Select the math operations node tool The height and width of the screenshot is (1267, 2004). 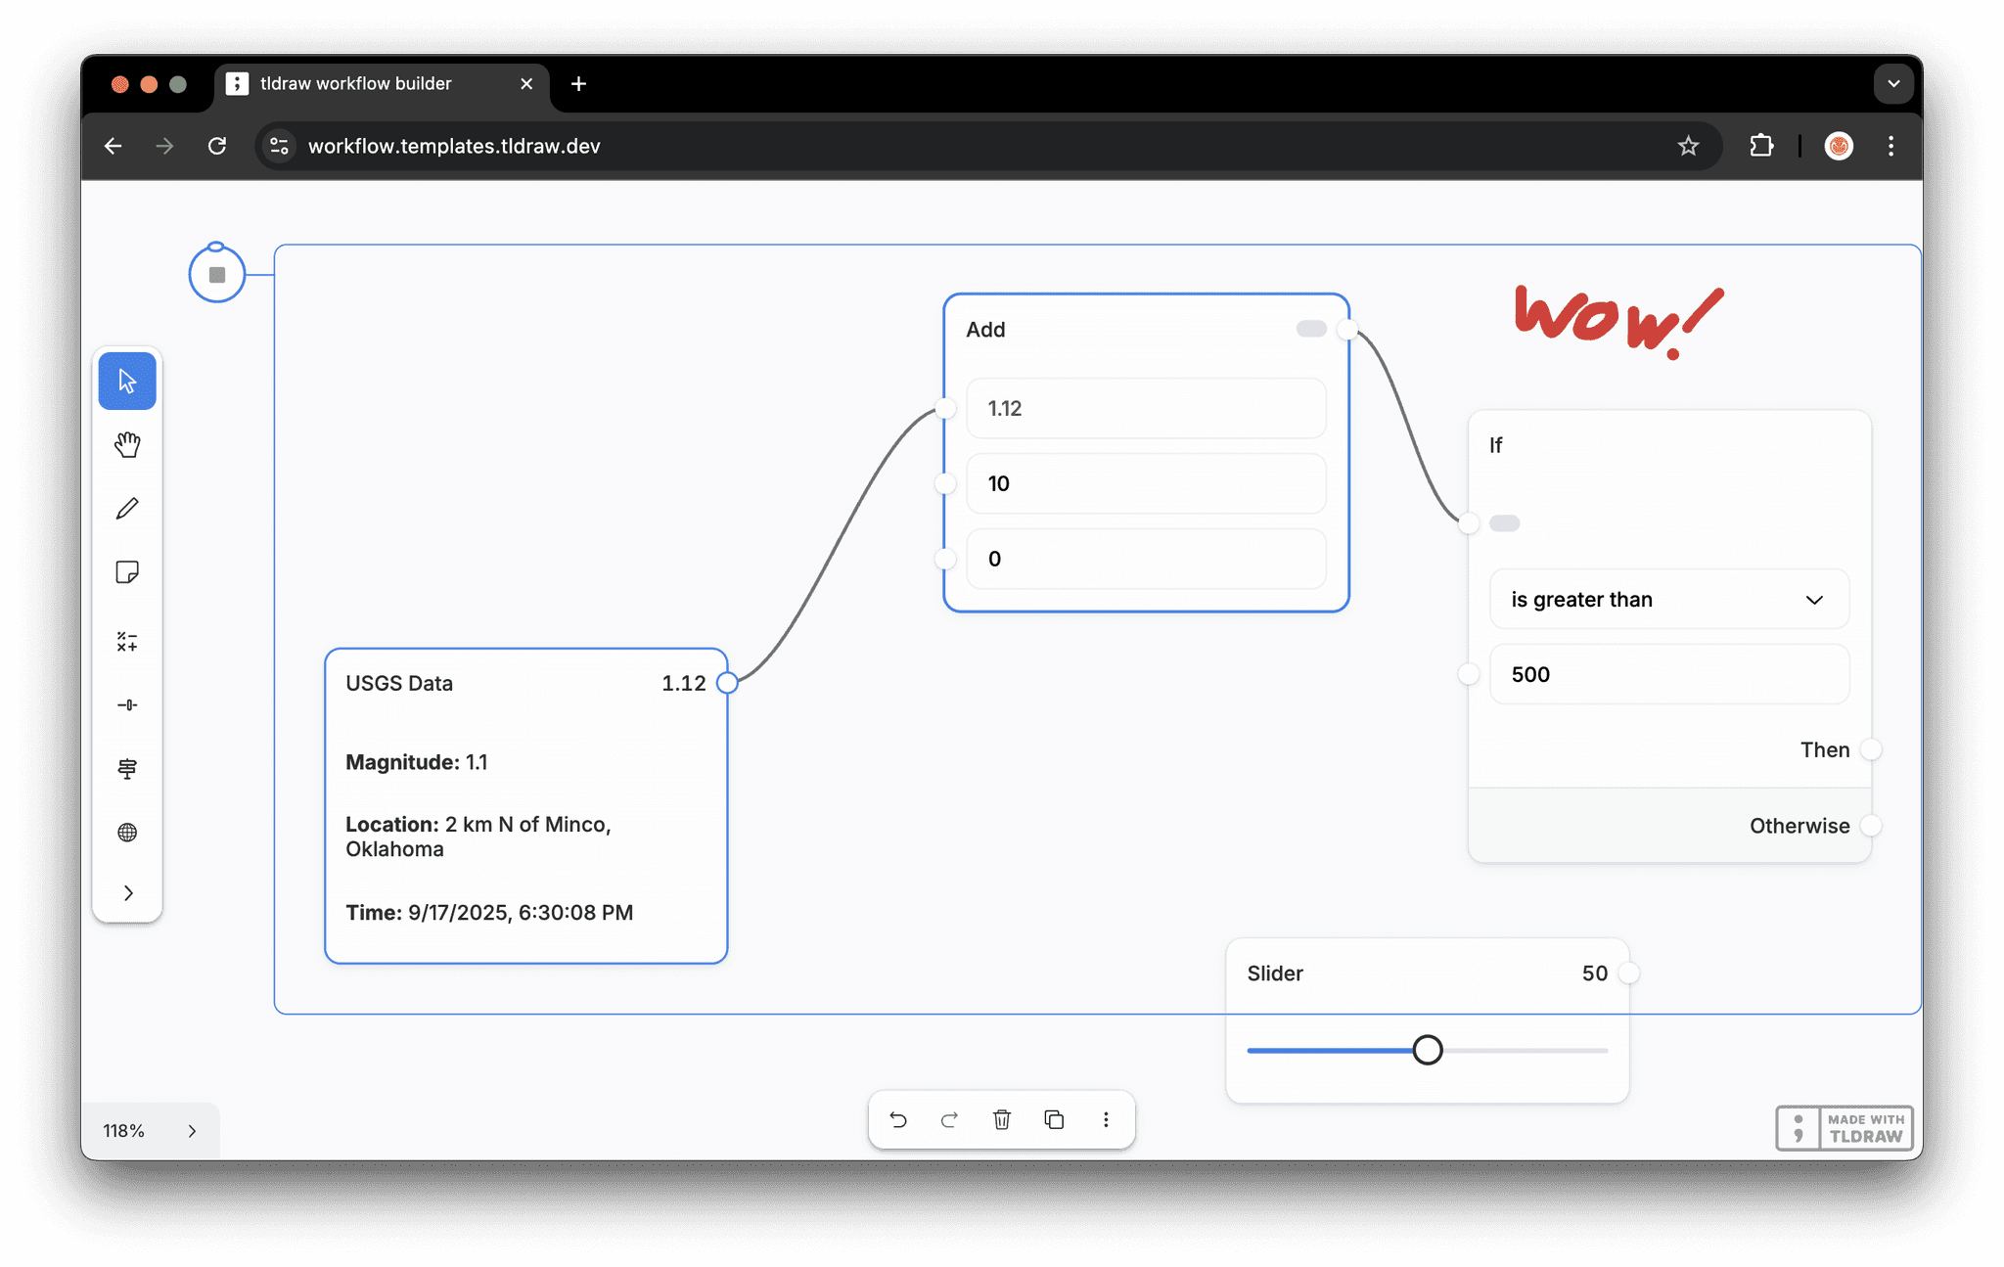pos(127,641)
